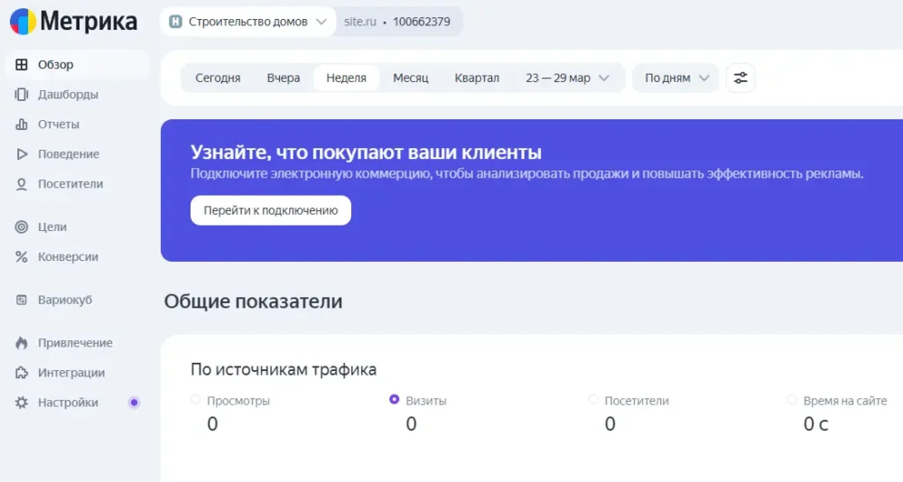
Task: Click the Метрика wordmark text
Action: (x=88, y=22)
